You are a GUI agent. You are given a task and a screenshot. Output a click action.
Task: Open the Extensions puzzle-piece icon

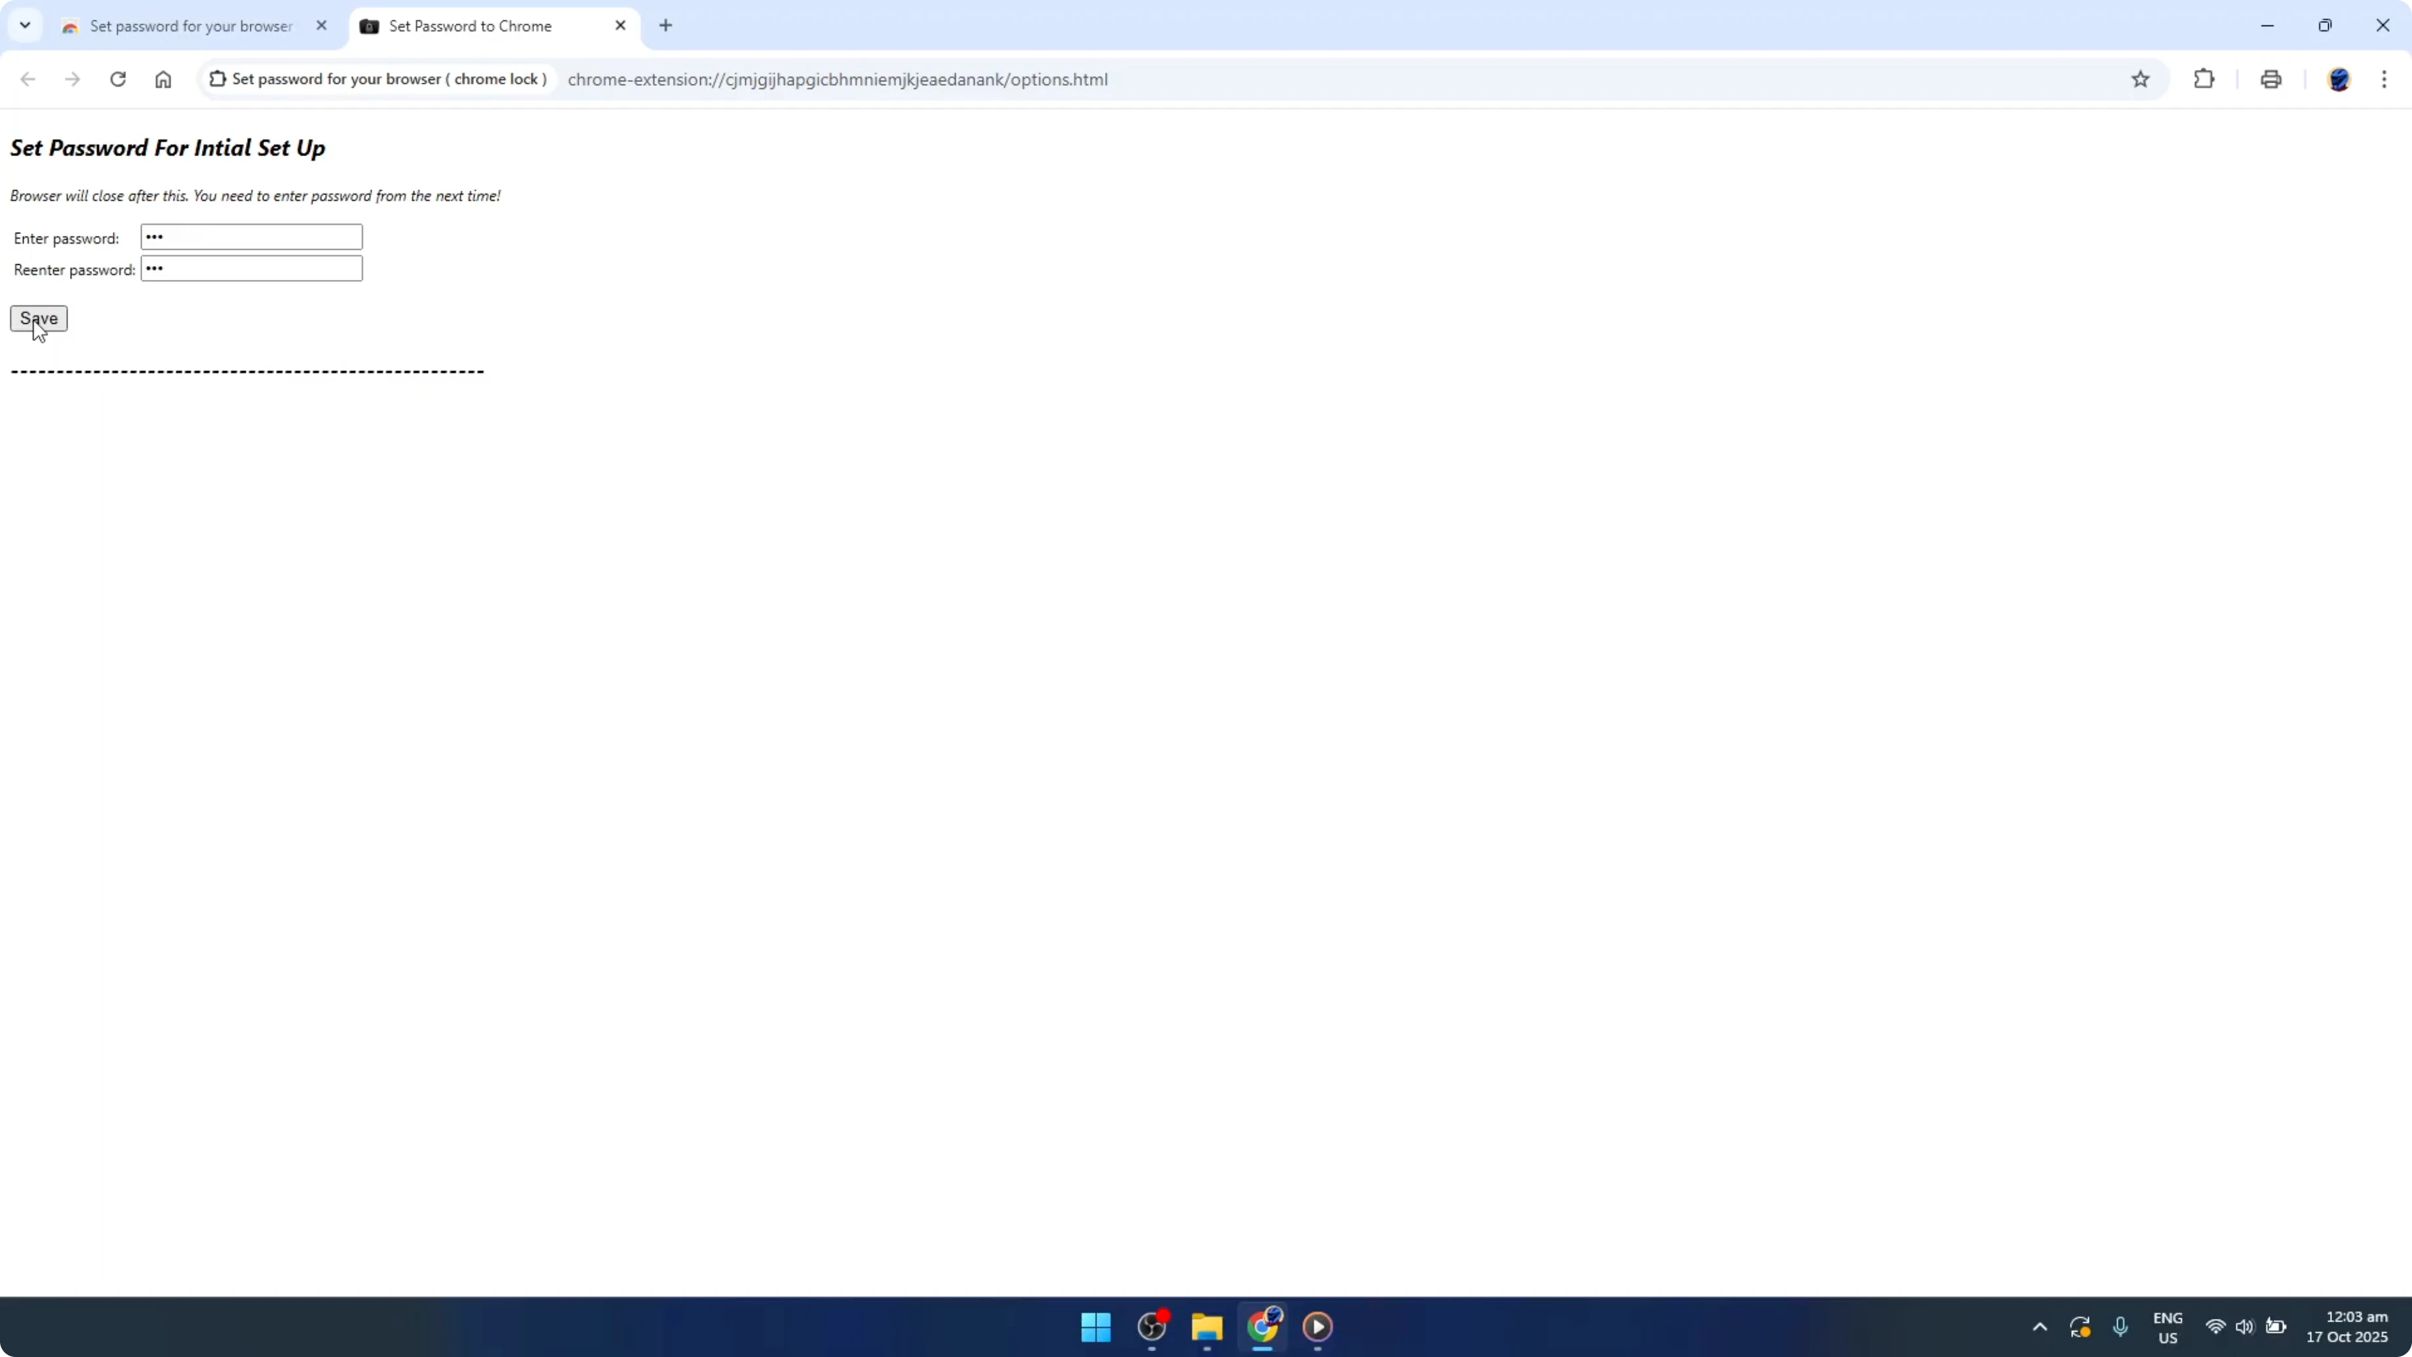click(2204, 79)
